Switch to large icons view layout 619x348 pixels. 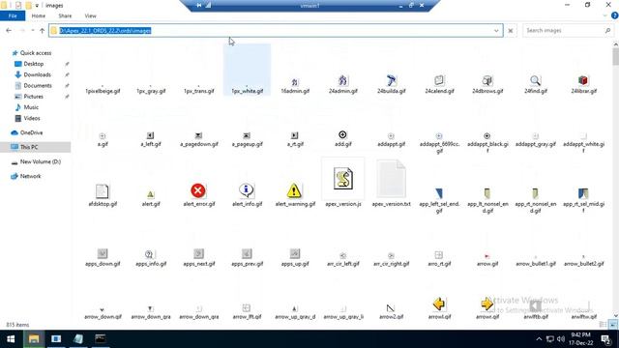click(612, 325)
